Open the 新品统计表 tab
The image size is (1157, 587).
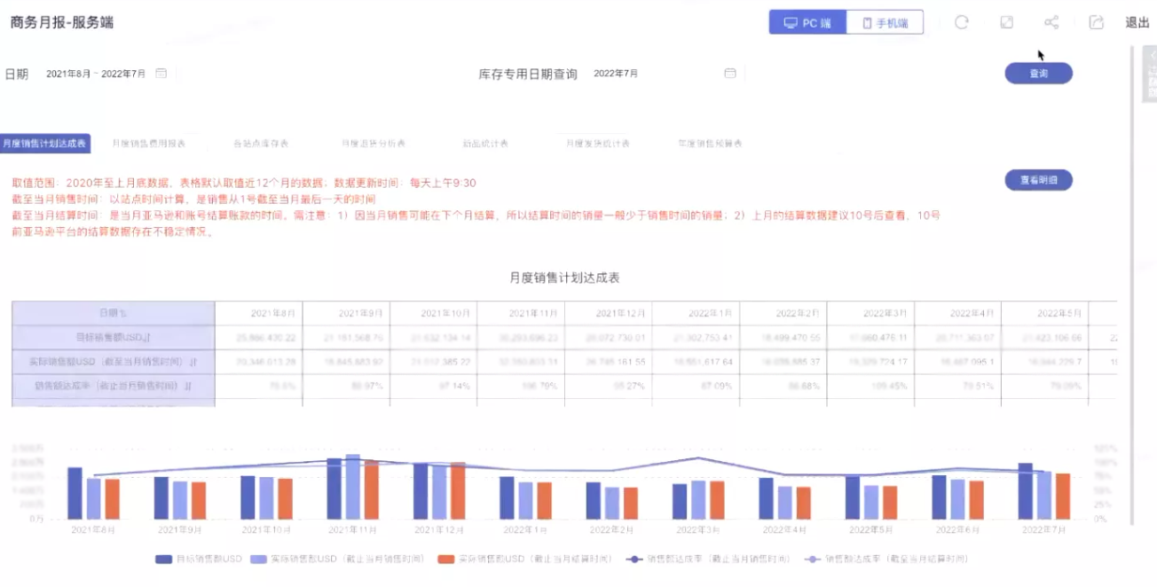pos(485,143)
